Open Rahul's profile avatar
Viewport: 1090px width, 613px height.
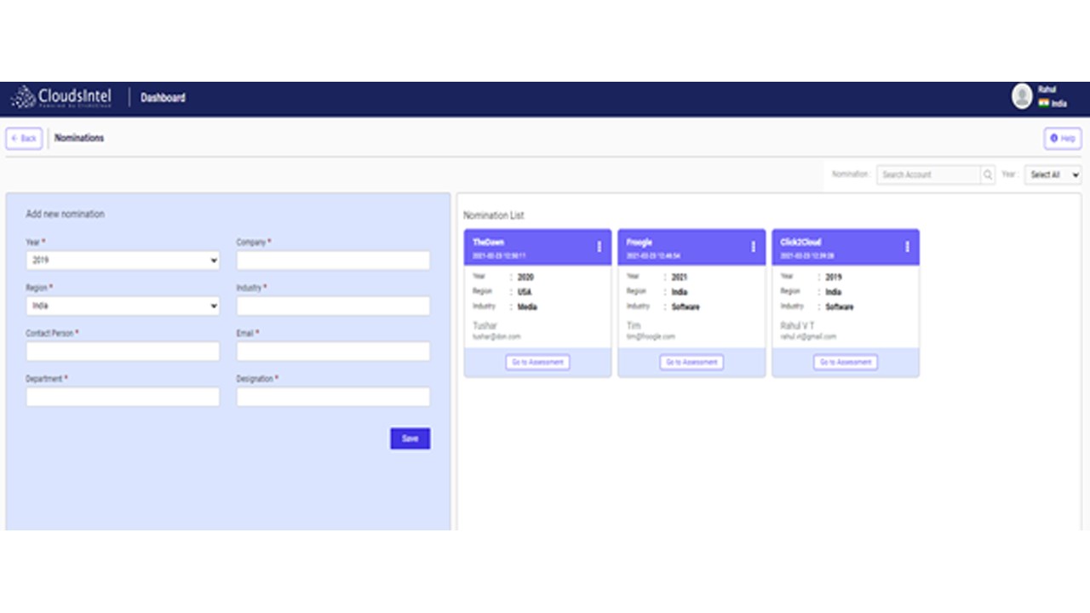tap(1022, 96)
